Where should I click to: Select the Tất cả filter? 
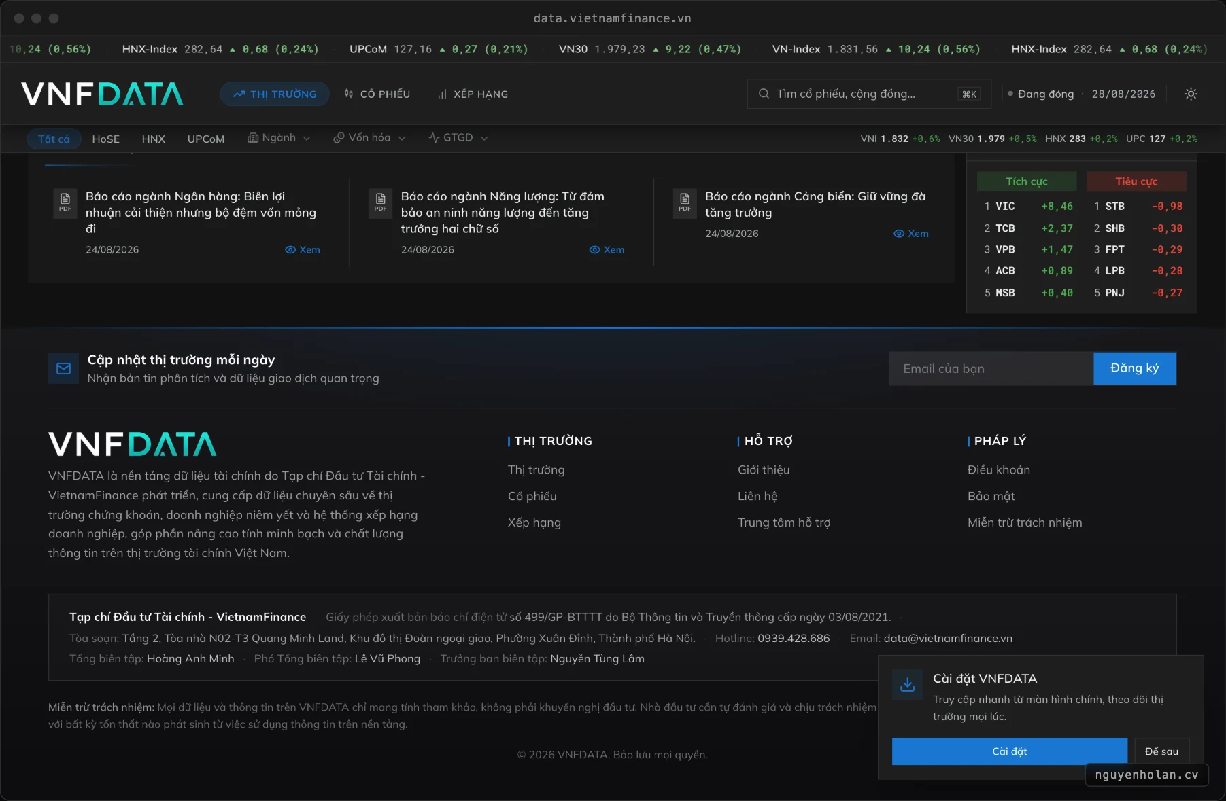coord(54,139)
